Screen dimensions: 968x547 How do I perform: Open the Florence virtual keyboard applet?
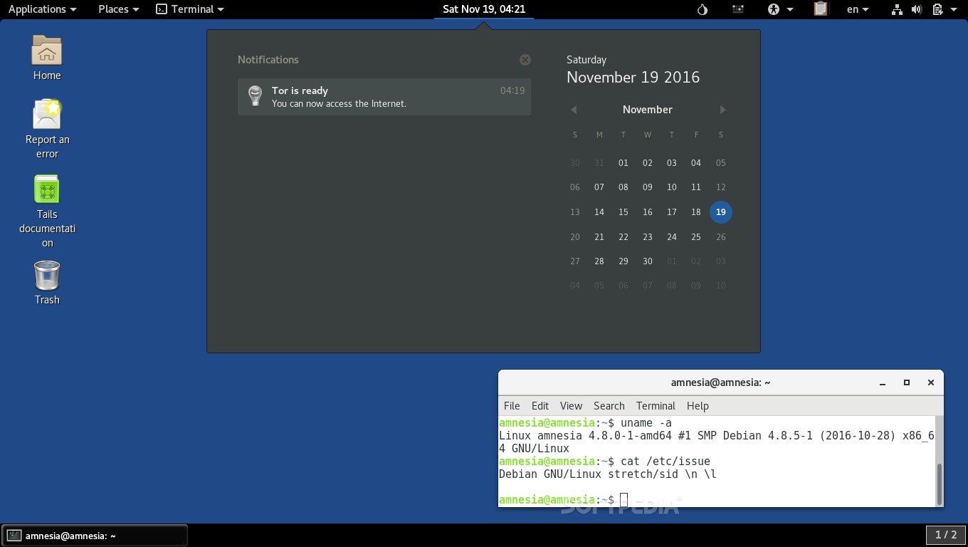click(737, 9)
